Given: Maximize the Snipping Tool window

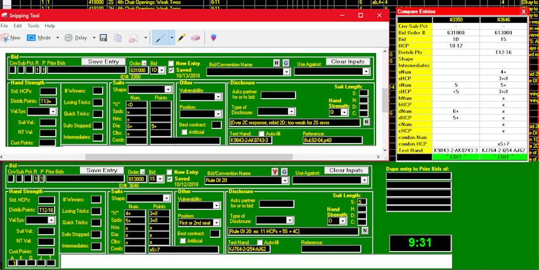Looking at the screenshot, I should coord(361,15).
